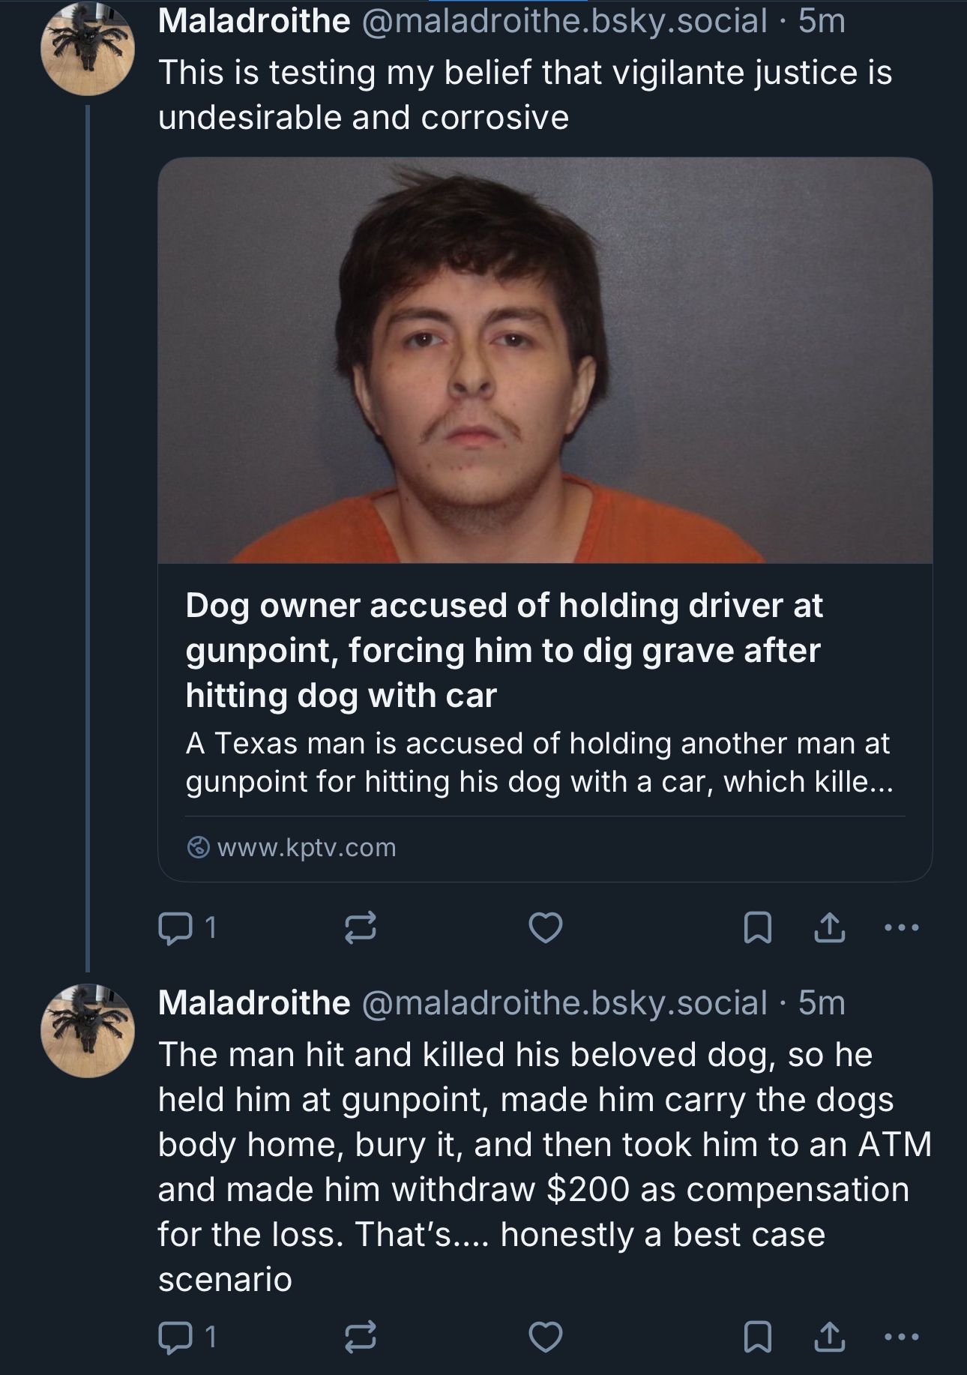The width and height of the screenshot is (967, 1375).
Task: Open Maladroithe's avatar on first post
Action: click(x=88, y=49)
